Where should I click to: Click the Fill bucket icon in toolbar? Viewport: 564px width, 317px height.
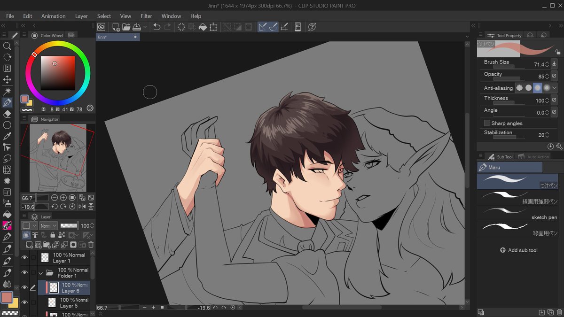[203, 27]
